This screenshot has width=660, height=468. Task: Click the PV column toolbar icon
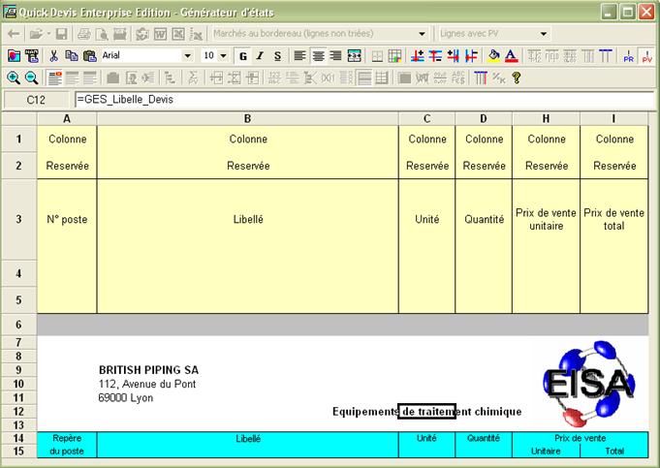point(646,56)
